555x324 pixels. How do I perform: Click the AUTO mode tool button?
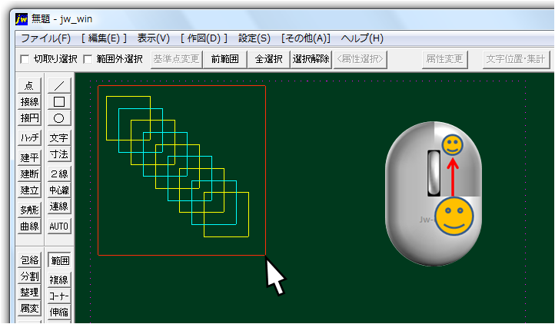pyautogui.click(x=59, y=226)
